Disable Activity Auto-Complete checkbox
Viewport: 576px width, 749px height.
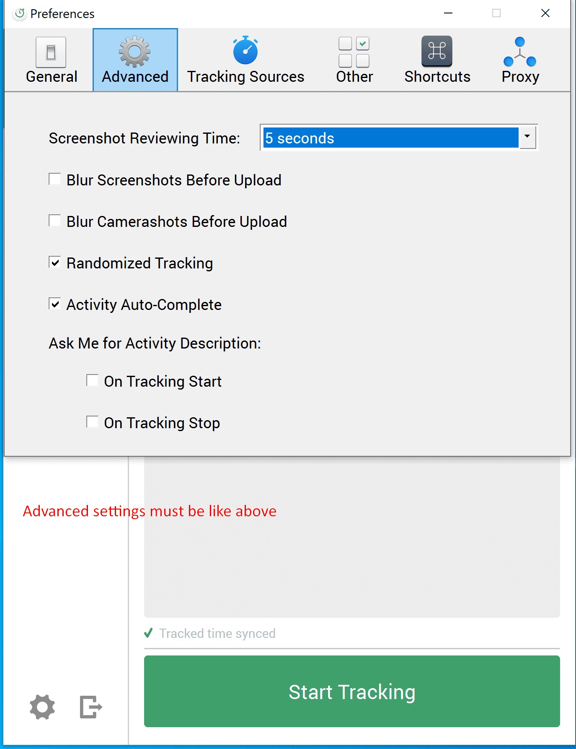(55, 304)
